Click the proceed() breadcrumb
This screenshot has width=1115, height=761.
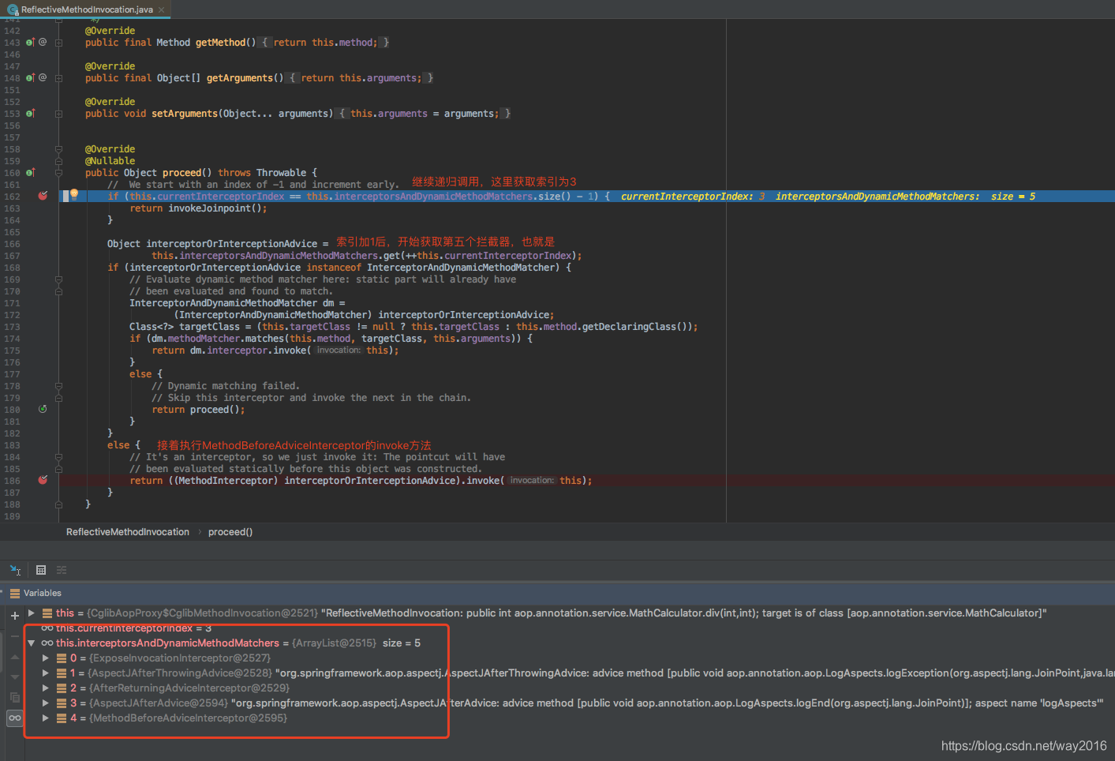(x=230, y=532)
